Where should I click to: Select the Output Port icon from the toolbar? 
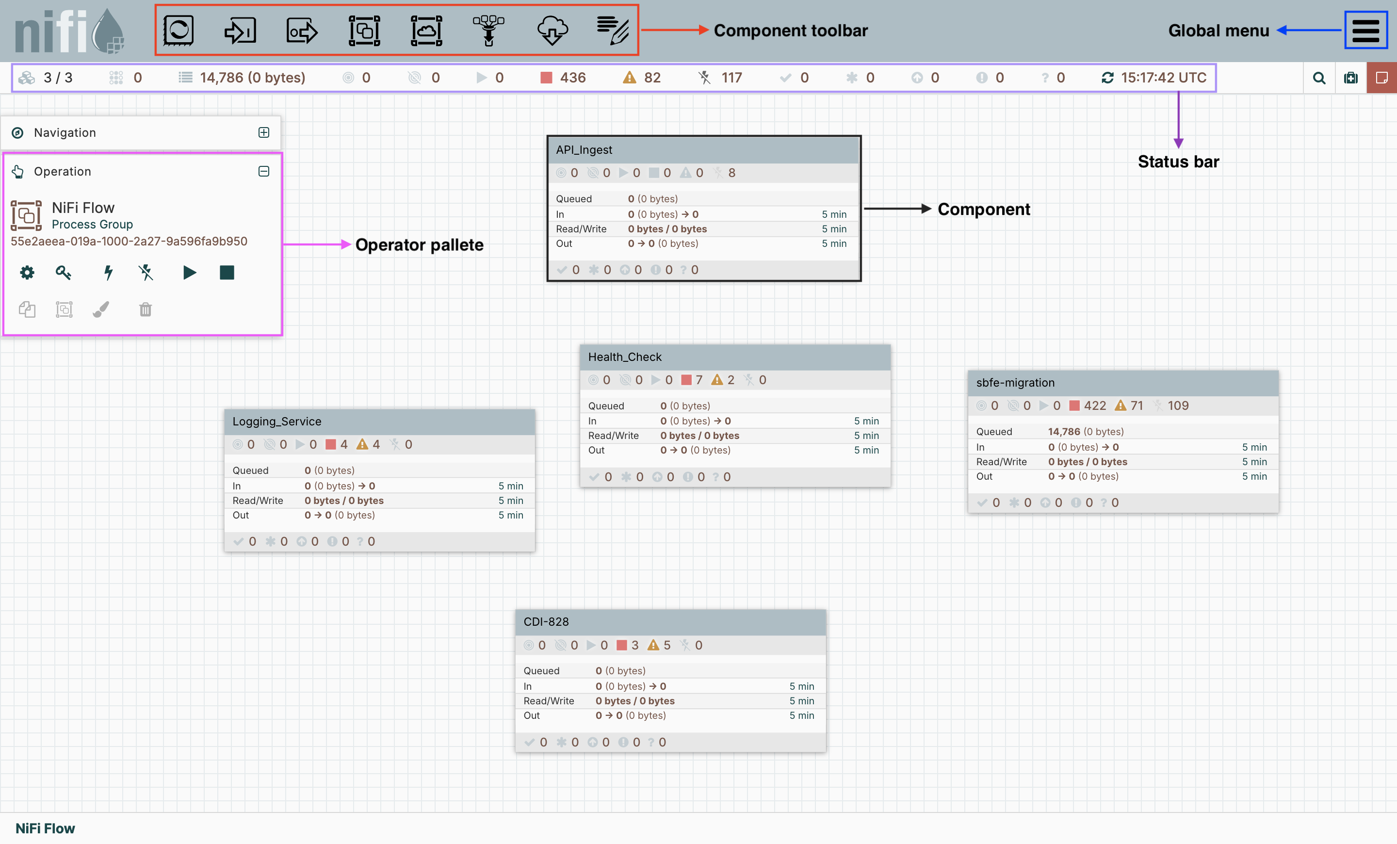coord(301,30)
